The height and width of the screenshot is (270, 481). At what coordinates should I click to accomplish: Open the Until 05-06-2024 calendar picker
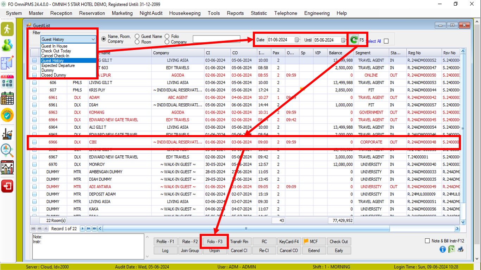coord(343,40)
